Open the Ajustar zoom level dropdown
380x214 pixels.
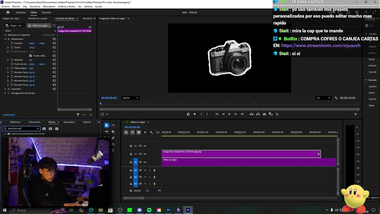coord(130,98)
